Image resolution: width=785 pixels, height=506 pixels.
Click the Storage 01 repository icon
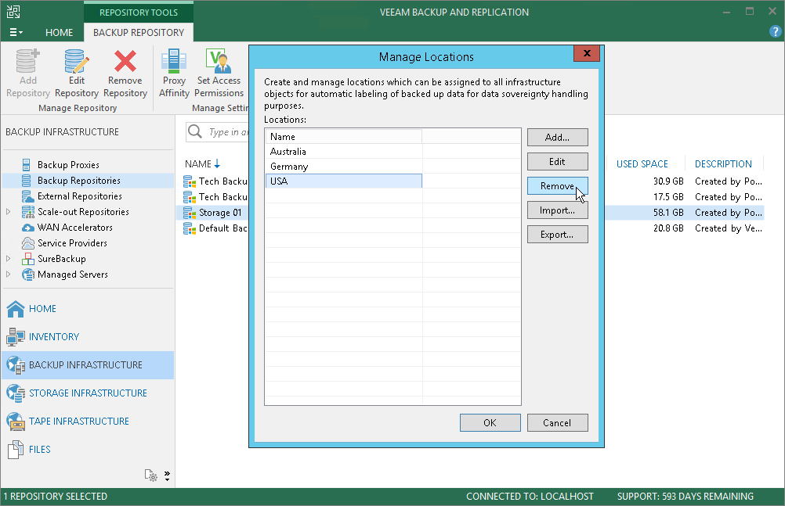point(190,213)
